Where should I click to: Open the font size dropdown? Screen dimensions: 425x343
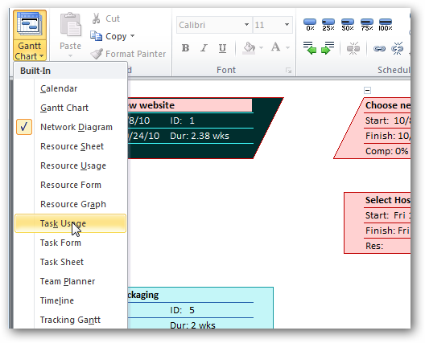click(x=287, y=25)
